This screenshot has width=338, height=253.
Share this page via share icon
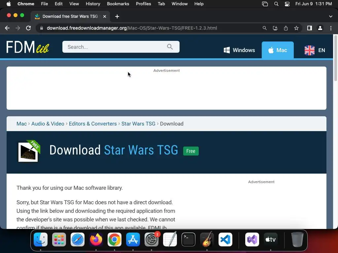click(286, 28)
